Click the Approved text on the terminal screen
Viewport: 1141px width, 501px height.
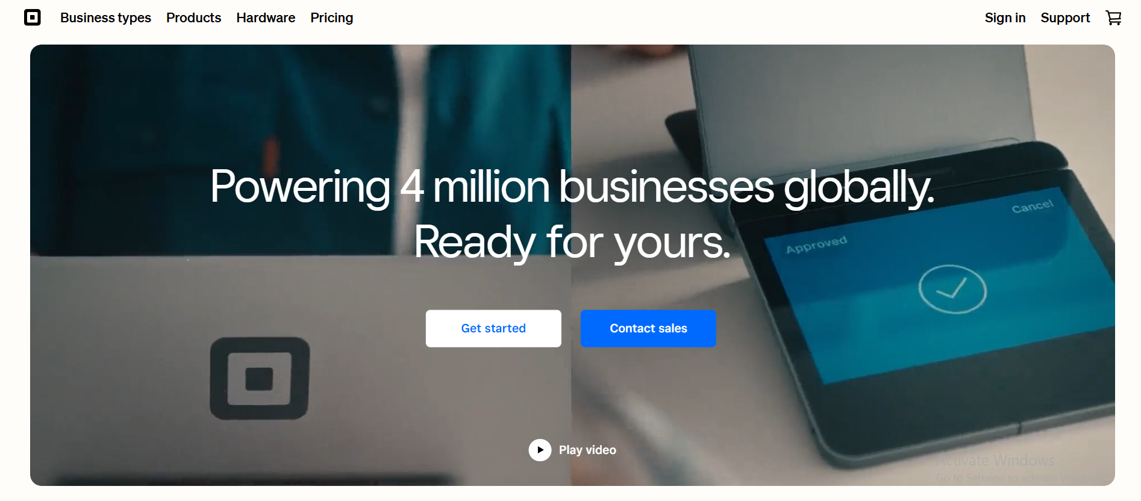click(x=816, y=244)
